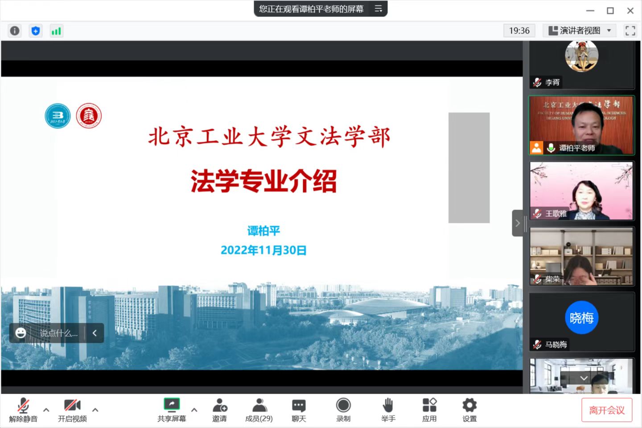The height and width of the screenshot is (428, 642).
Task: Click the emoji smiley in chat bar
Action: [x=21, y=333]
